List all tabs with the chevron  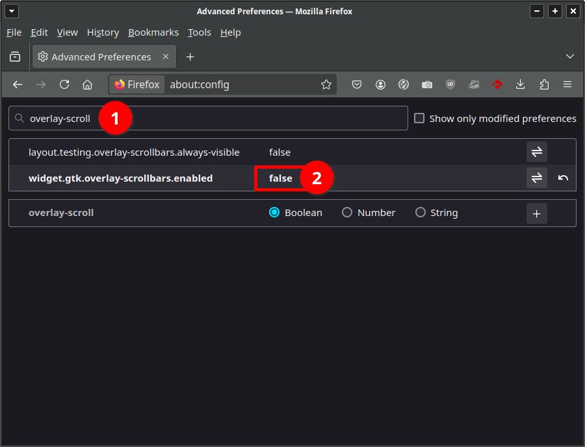coord(569,56)
